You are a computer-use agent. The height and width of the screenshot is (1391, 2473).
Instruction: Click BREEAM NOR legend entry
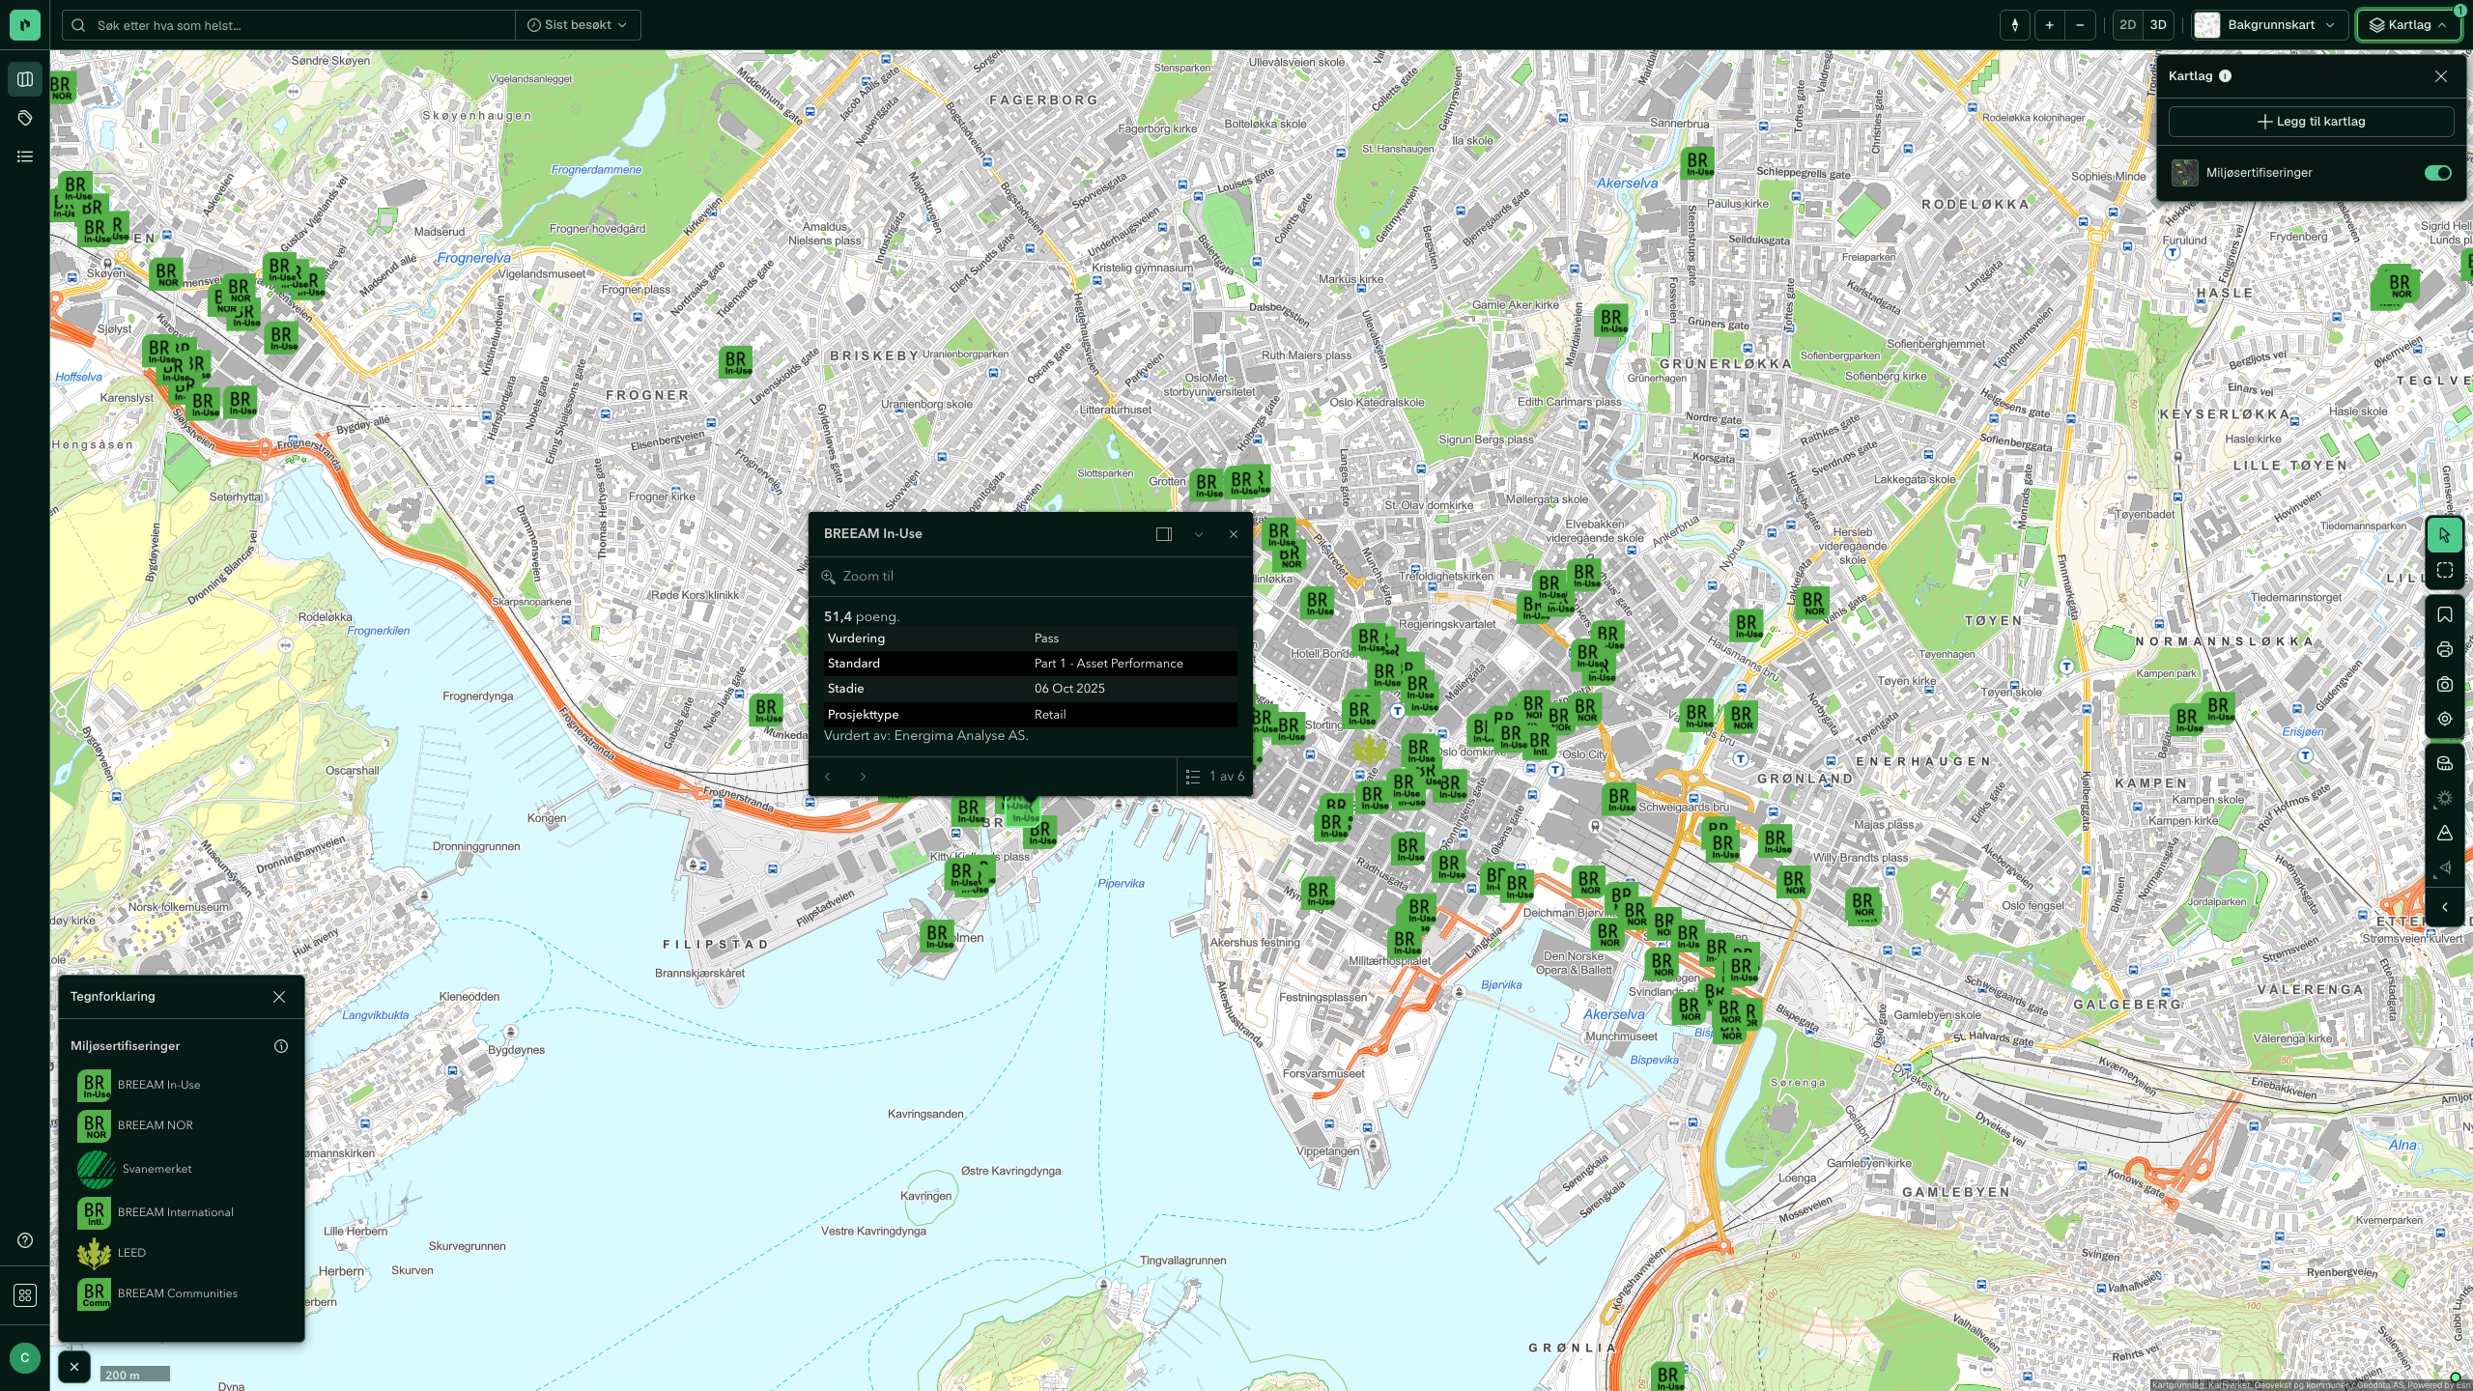pos(135,1125)
